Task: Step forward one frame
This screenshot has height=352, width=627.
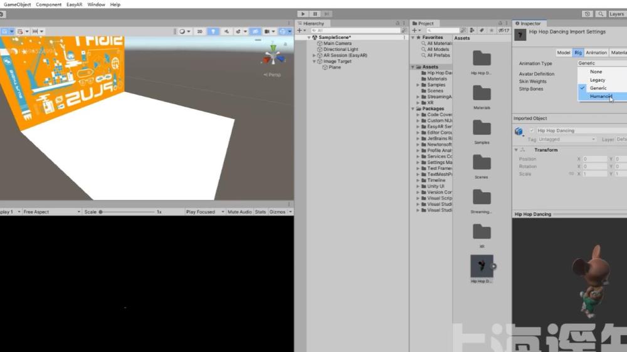Action: [x=327, y=14]
